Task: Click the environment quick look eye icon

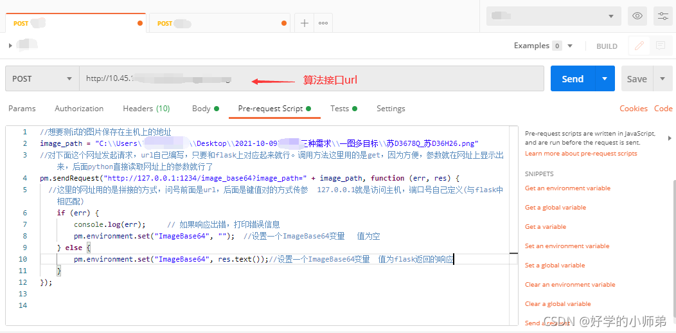Action: pos(637,16)
